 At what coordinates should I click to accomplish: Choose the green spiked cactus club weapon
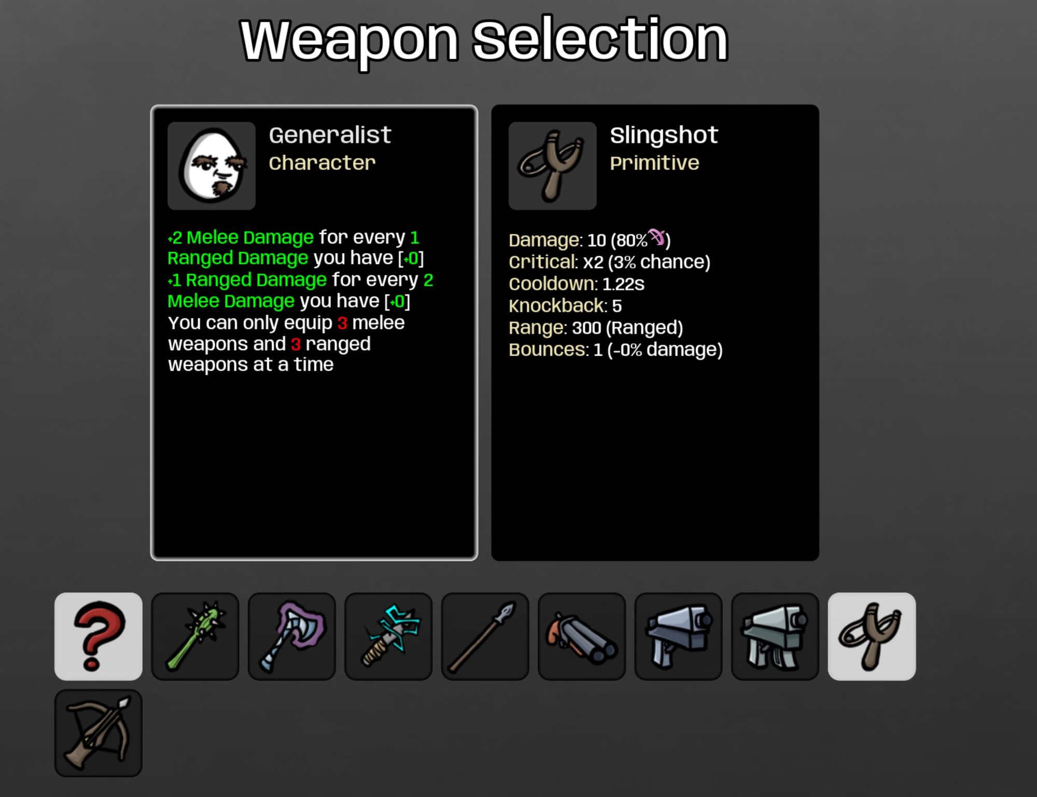coord(195,636)
